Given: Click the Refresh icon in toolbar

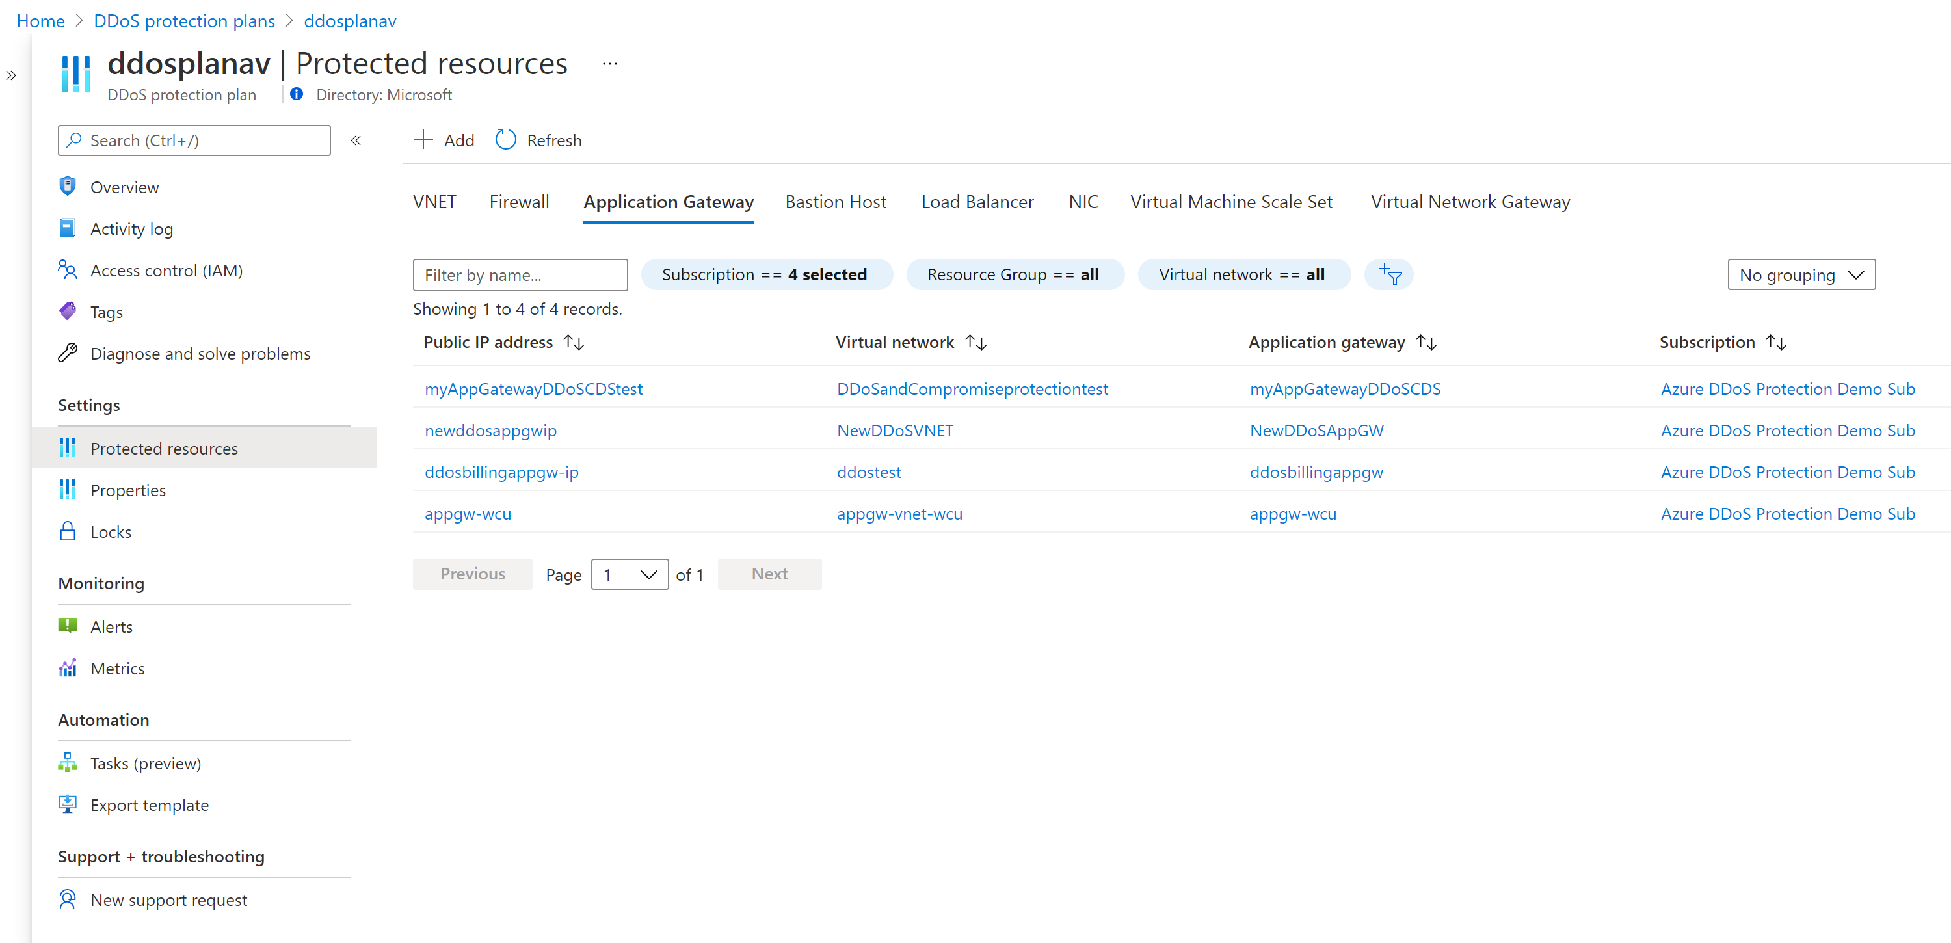Looking at the screenshot, I should 505,140.
